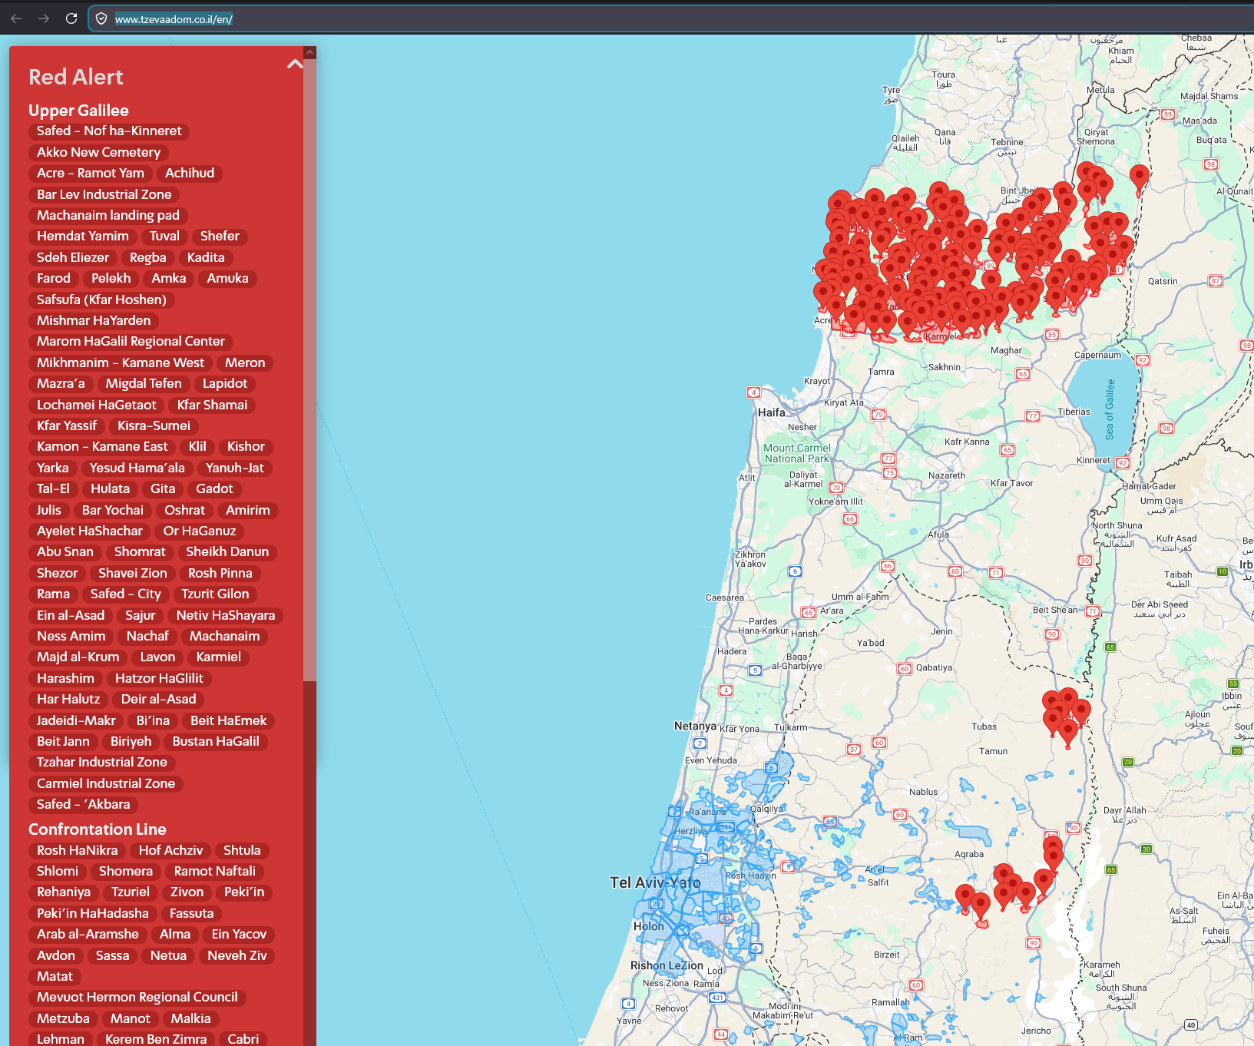Click the Lochamei HaGetaot tag

tap(97, 405)
